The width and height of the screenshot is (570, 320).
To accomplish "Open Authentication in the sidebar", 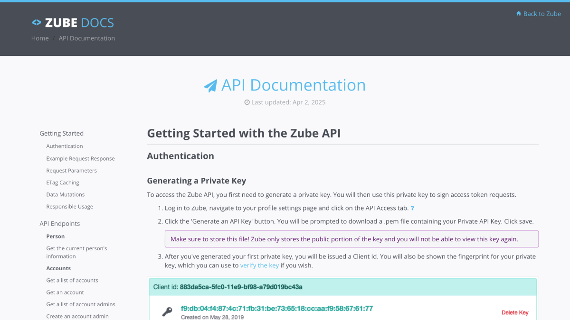I will coord(65,146).
